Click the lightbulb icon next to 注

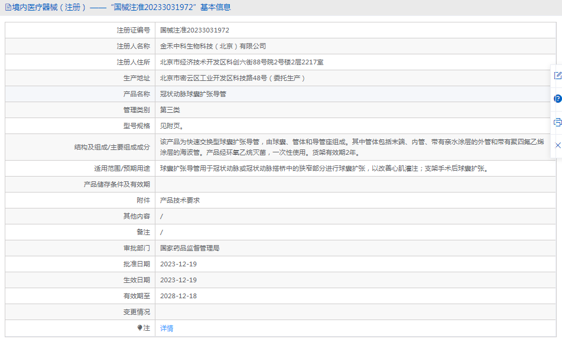point(140,328)
